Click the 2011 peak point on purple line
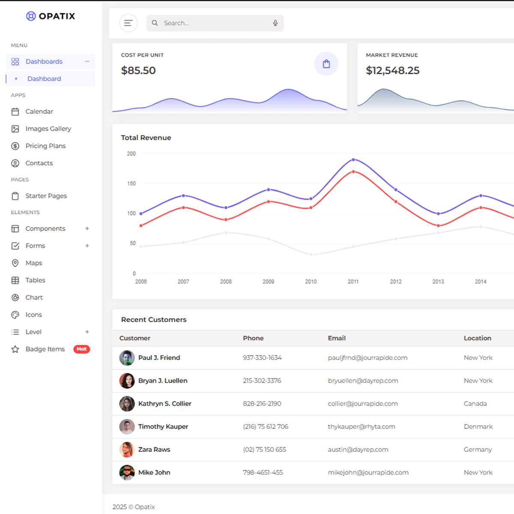Viewport: 514px width, 514px height. 353,160
